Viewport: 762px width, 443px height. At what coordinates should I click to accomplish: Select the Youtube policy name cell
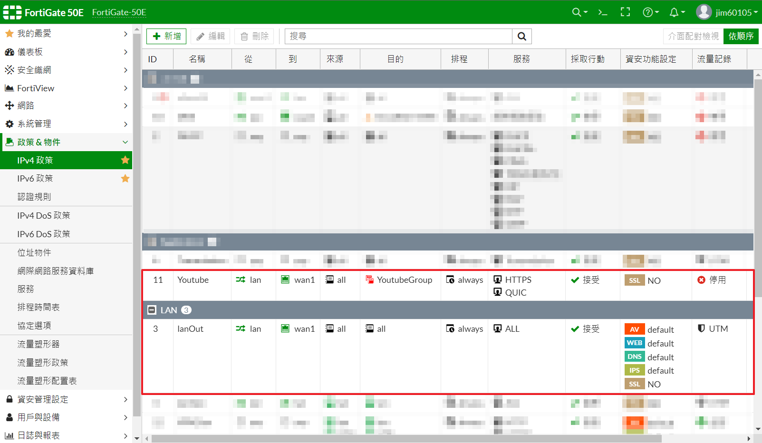pyautogui.click(x=193, y=280)
